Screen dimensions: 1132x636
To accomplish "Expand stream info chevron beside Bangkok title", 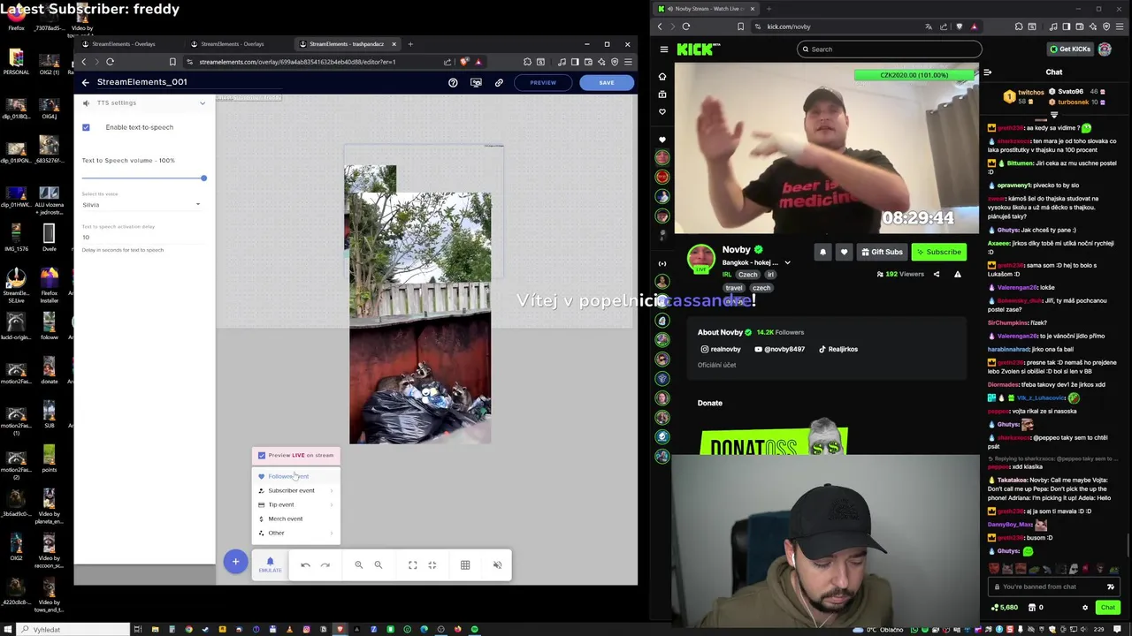I will [x=787, y=262].
